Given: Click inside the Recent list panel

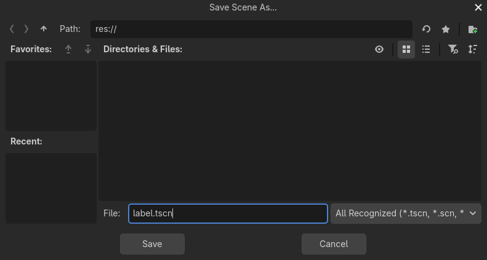Looking at the screenshot, I should [x=51, y=188].
